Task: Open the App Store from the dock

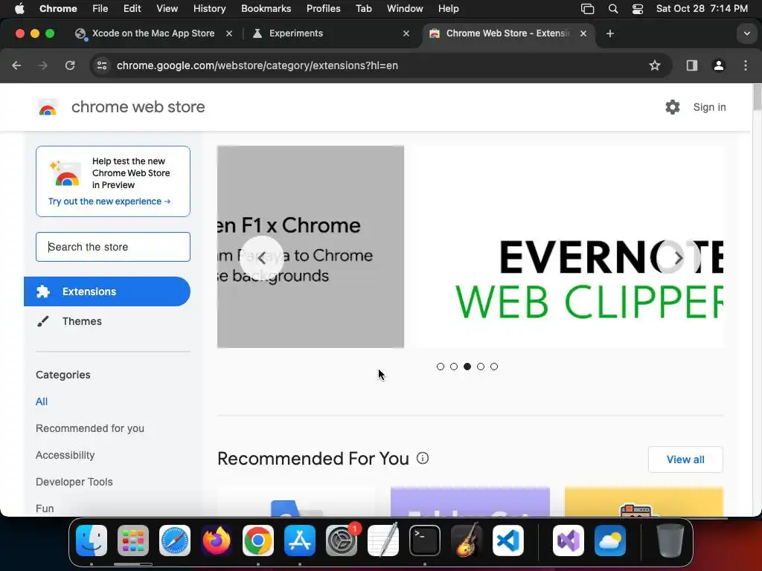Action: pyautogui.click(x=300, y=541)
